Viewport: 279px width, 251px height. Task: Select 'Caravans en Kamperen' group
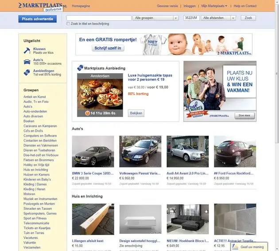40,126
